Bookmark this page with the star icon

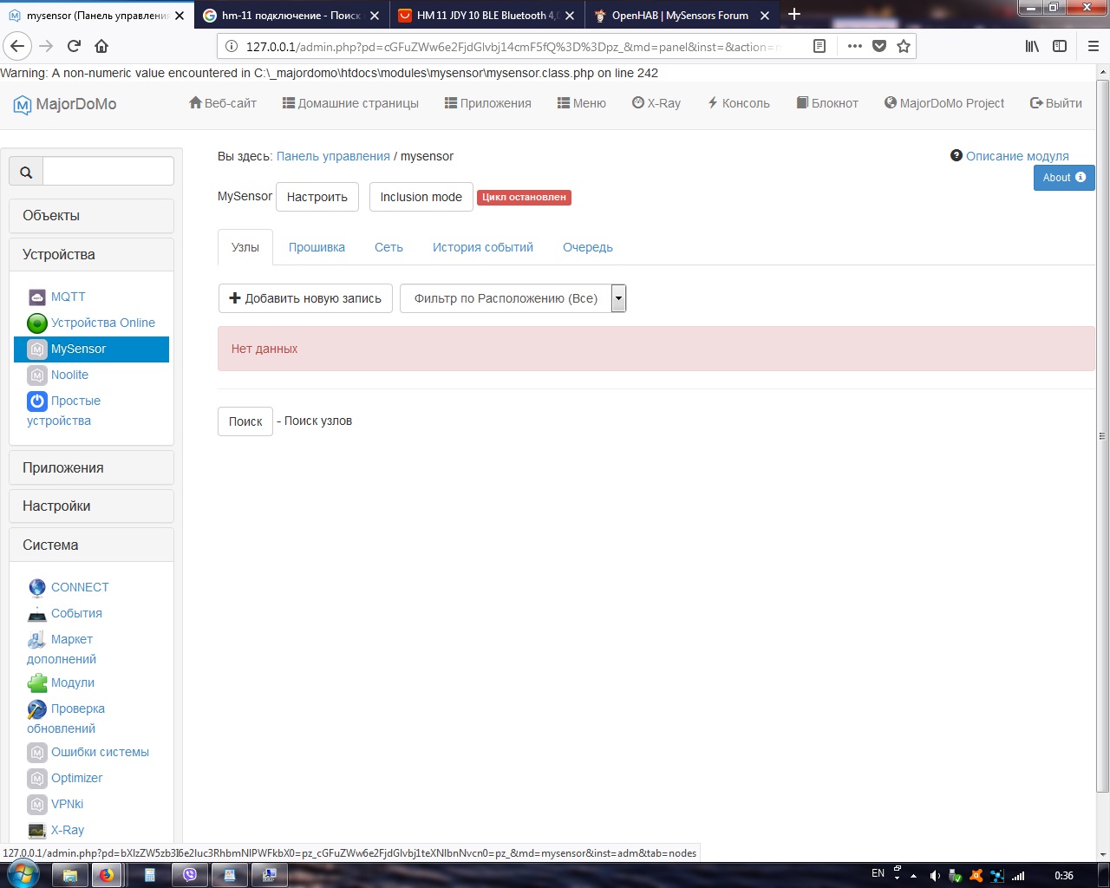[904, 46]
